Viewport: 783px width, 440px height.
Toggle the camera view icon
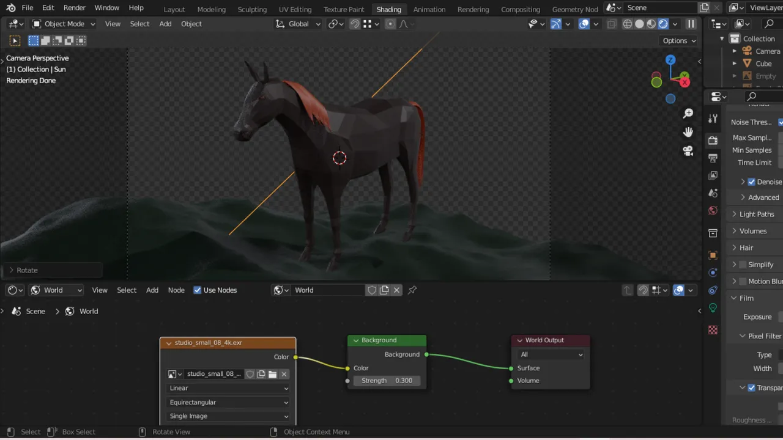click(688, 151)
